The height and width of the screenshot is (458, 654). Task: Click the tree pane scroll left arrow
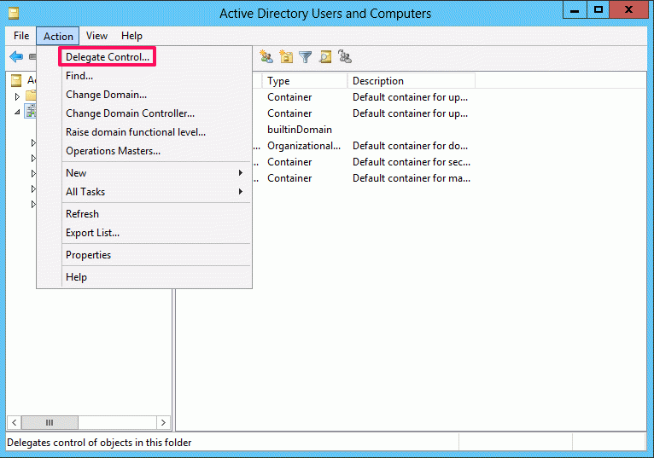[x=14, y=422]
